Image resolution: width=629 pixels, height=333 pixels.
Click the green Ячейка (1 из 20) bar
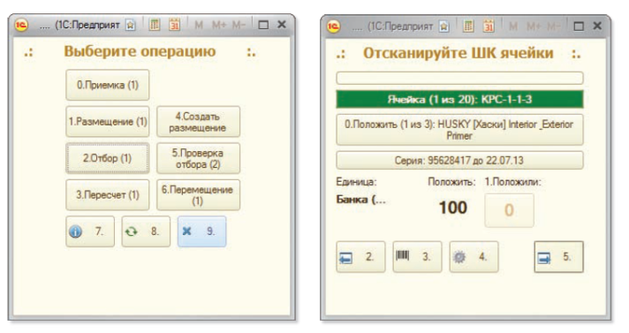[459, 100]
